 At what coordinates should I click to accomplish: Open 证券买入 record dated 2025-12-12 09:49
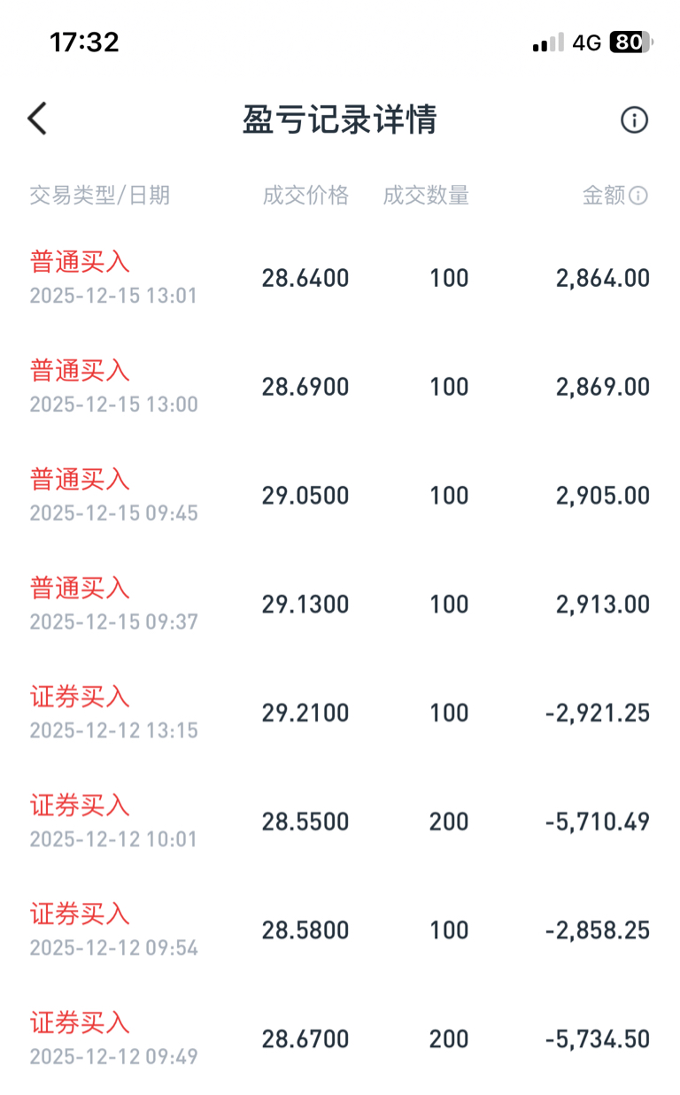click(340, 1040)
